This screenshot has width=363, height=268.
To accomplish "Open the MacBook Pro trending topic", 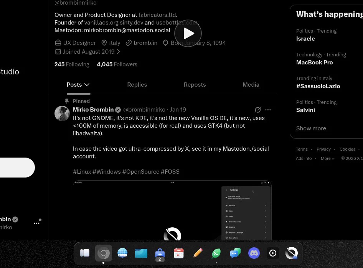I will point(314,62).
